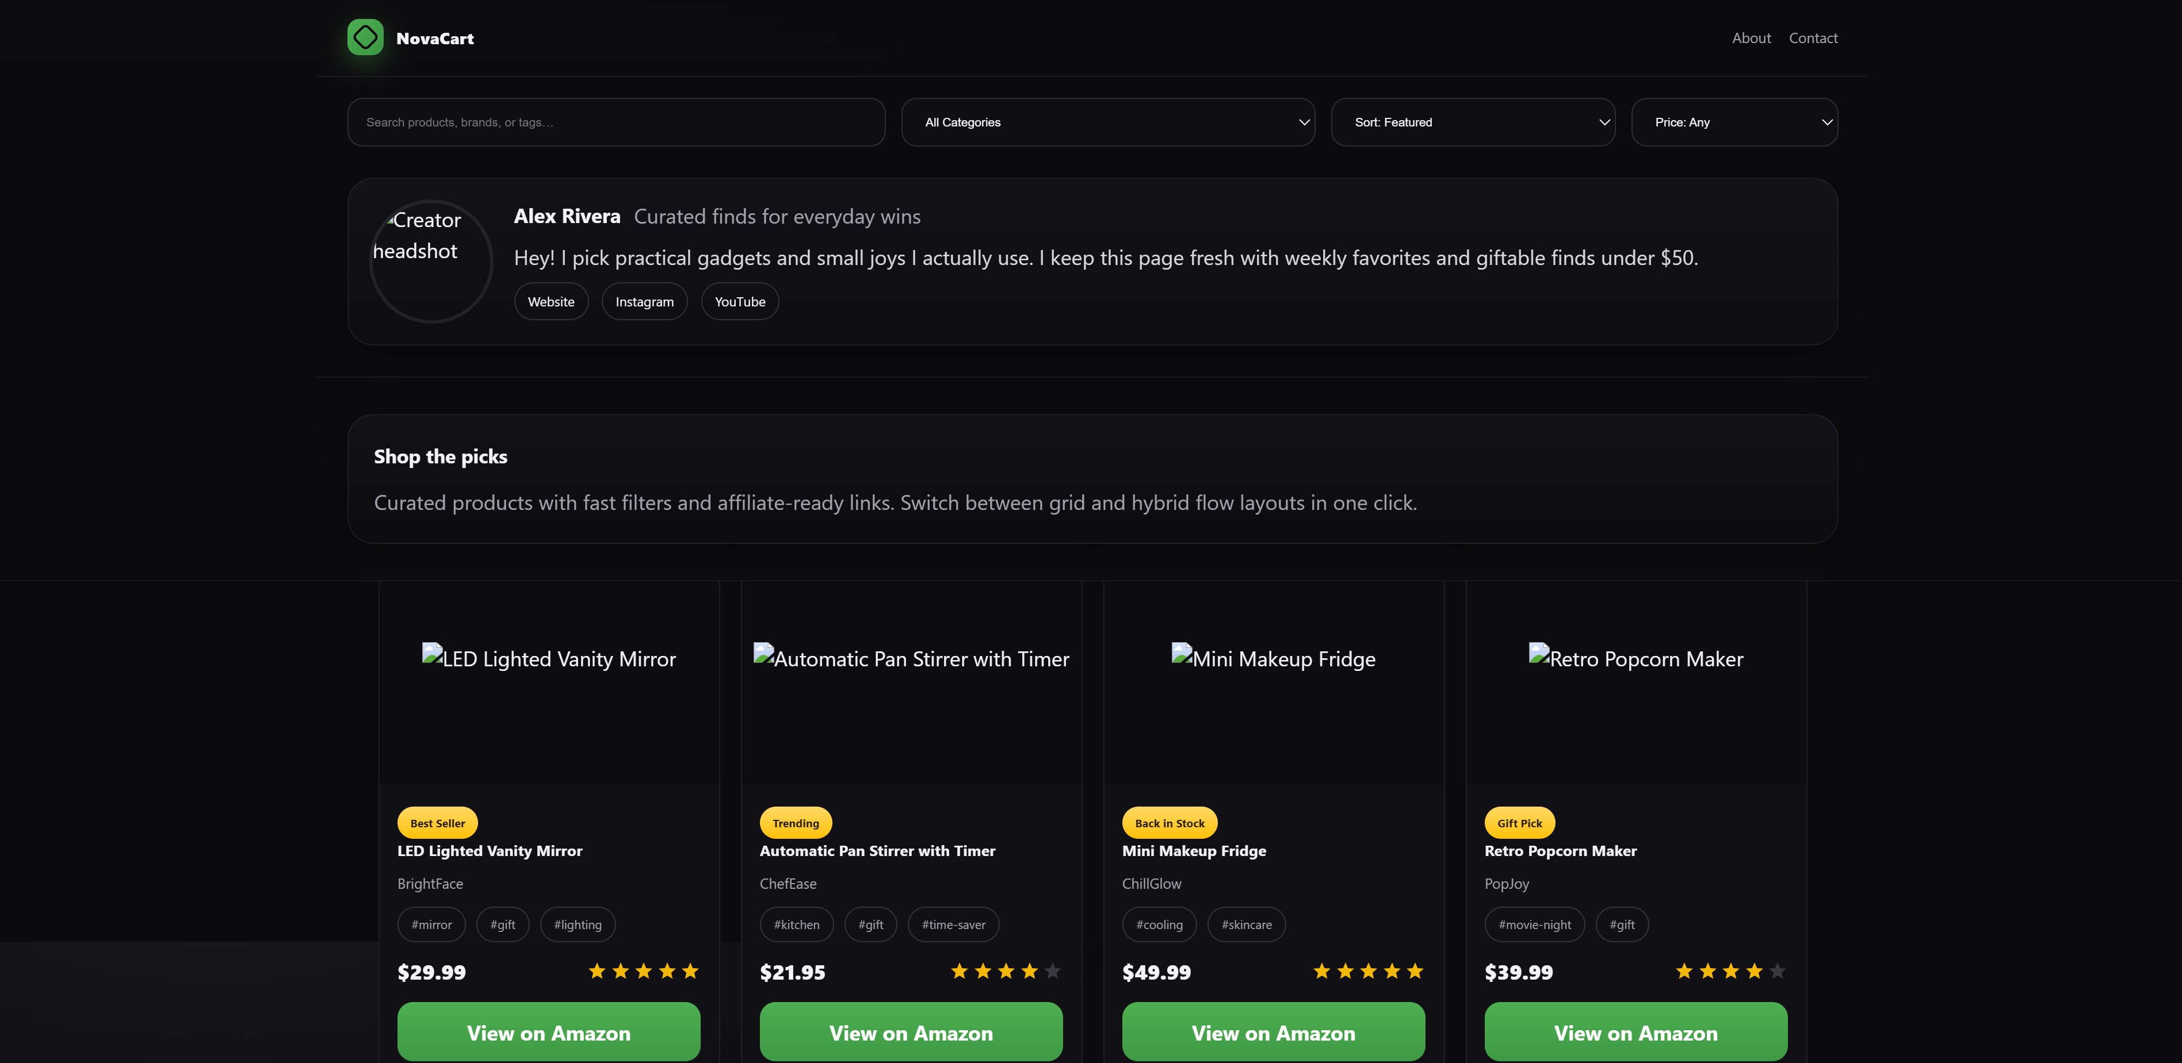Expand the Sort: Featured dropdown
This screenshot has width=2182, height=1063.
pos(1472,122)
